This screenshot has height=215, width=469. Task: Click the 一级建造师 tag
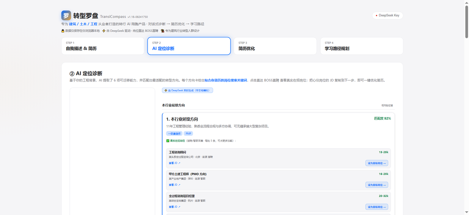click(174, 134)
